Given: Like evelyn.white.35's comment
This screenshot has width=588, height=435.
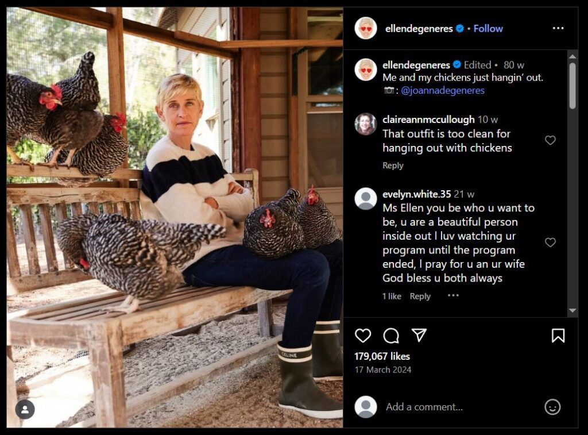Looking at the screenshot, I should [550, 242].
